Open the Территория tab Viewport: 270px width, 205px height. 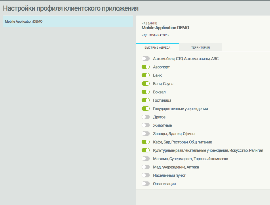[200, 47]
